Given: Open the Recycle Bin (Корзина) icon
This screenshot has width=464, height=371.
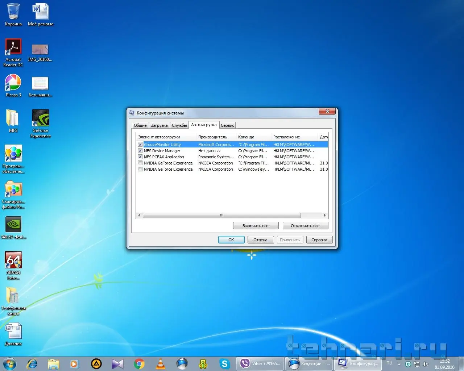Looking at the screenshot, I should click(13, 12).
